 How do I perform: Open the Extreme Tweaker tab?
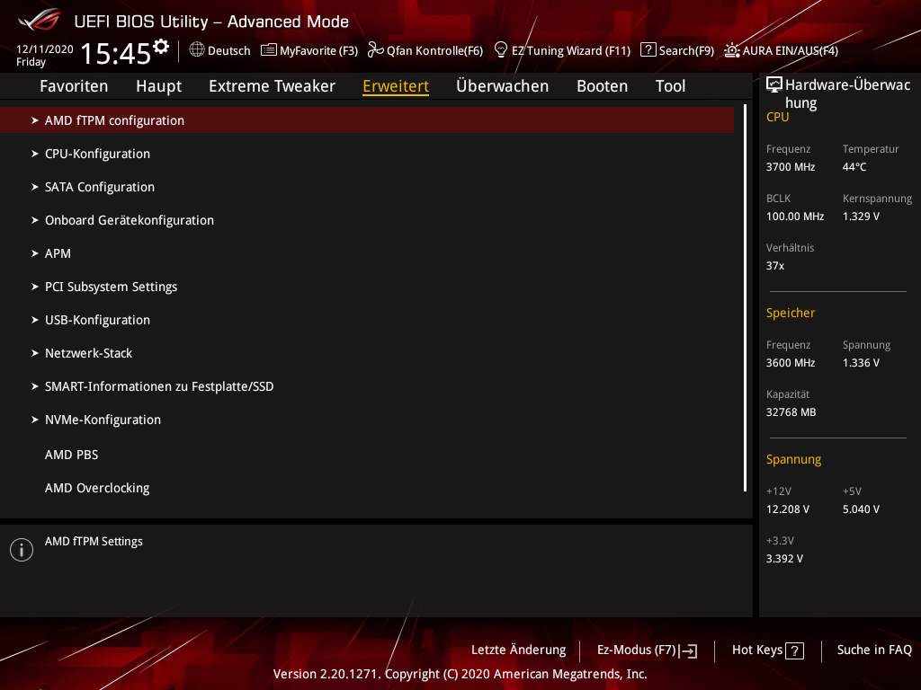click(272, 85)
